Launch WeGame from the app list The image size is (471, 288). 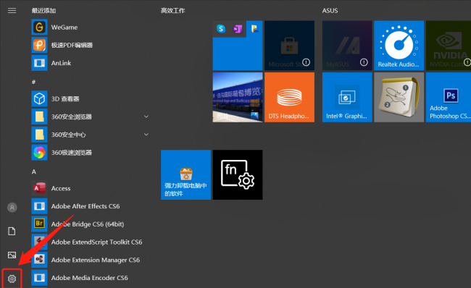point(90,27)
